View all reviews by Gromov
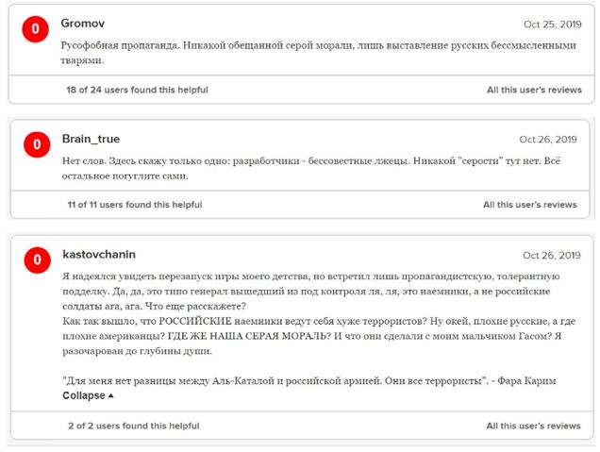The image size is (600, 452). tap(534, 90)
